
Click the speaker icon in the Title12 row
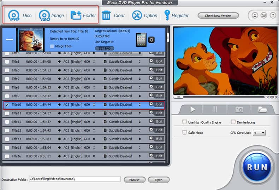coord(59,122)
